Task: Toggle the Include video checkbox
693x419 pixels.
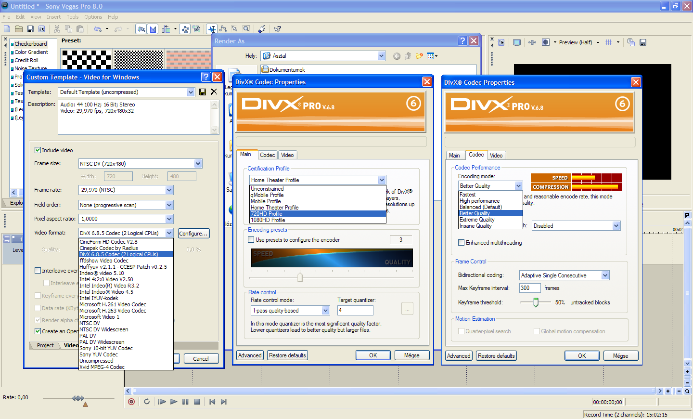Action: 38,150
